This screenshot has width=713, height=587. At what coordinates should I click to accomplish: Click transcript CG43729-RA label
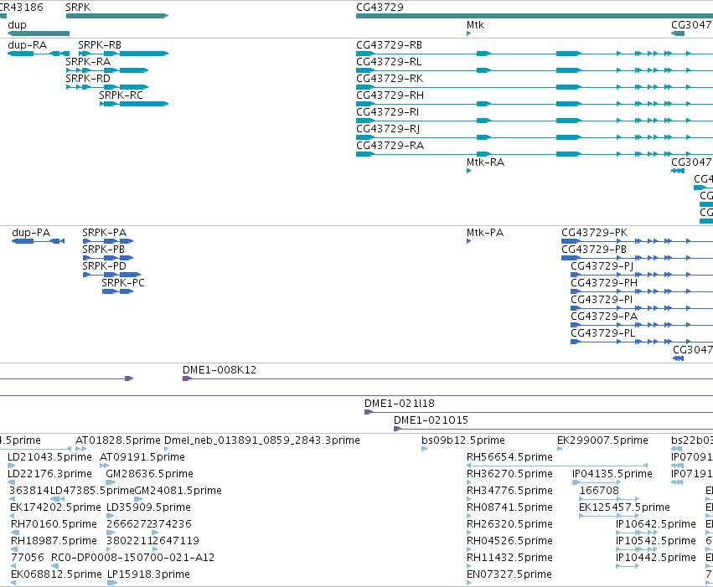390,146
